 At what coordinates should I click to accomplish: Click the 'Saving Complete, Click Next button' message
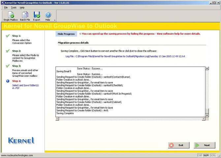[109, 51]
